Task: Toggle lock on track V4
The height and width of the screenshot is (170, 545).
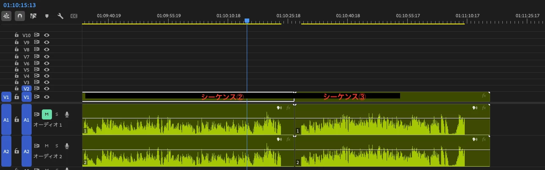Action: coord(16,76)
